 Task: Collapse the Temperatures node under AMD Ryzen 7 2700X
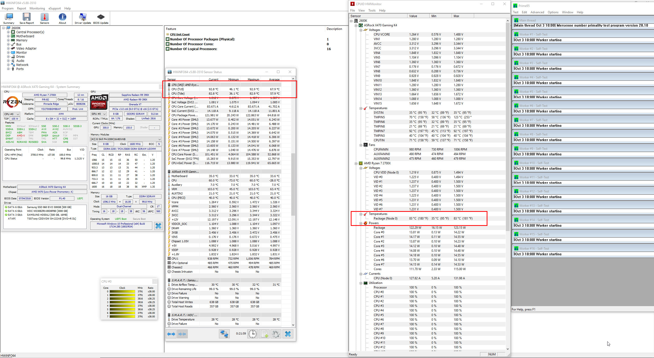[x=361, y=214]
